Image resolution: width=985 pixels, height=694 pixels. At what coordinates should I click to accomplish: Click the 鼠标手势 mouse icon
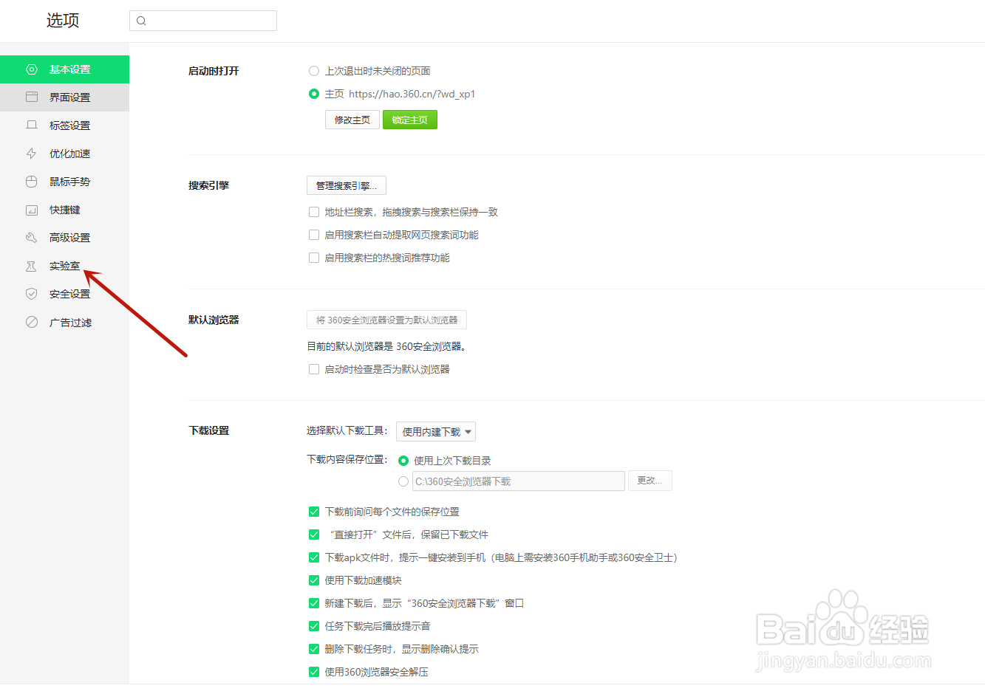(x=32, y=182)
